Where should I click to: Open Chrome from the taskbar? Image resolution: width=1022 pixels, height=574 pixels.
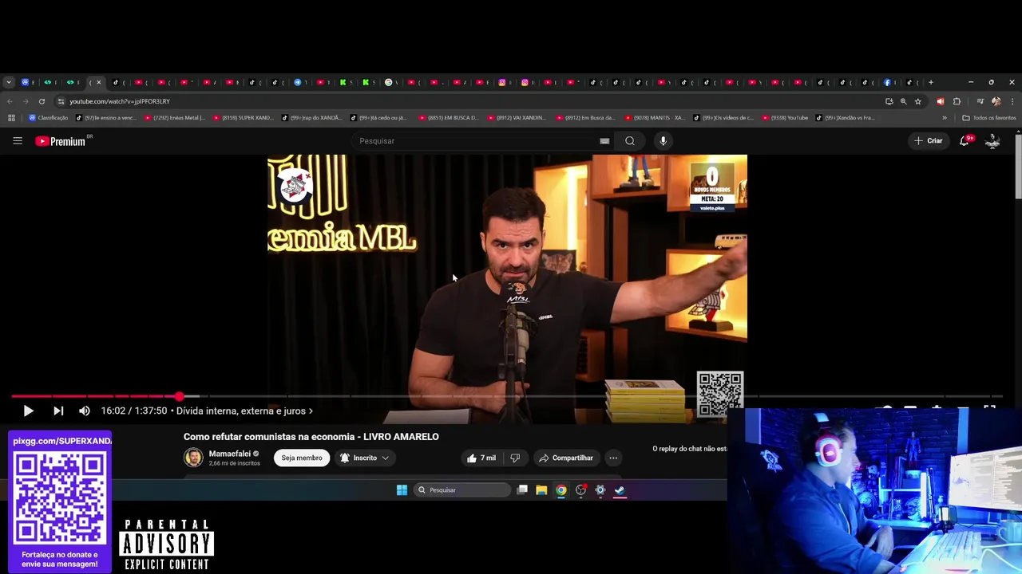[x=561, y=490]
